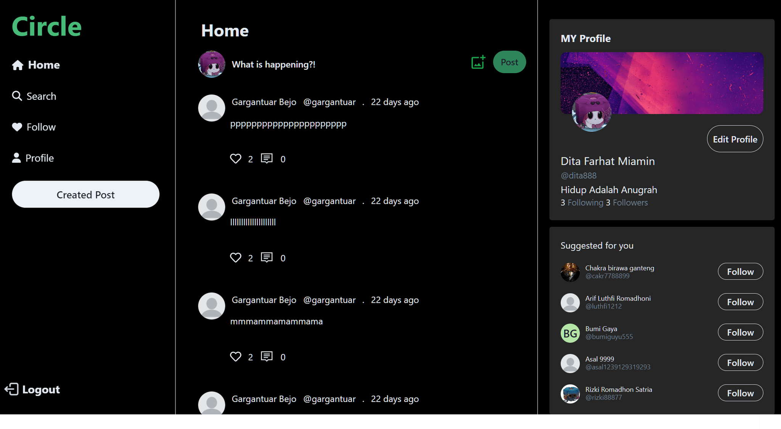Click the What is happening input field

273,64
